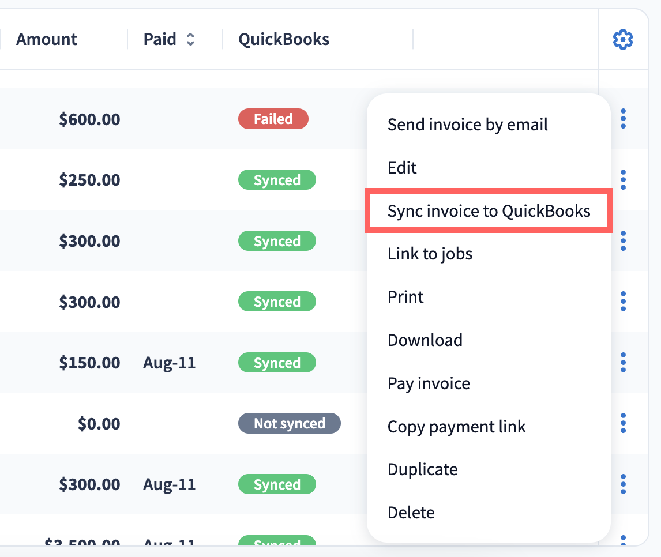Click the red Failed status badge
Image resolution: width=661 pixels, height=557 pixels.
tap(273, 119)
